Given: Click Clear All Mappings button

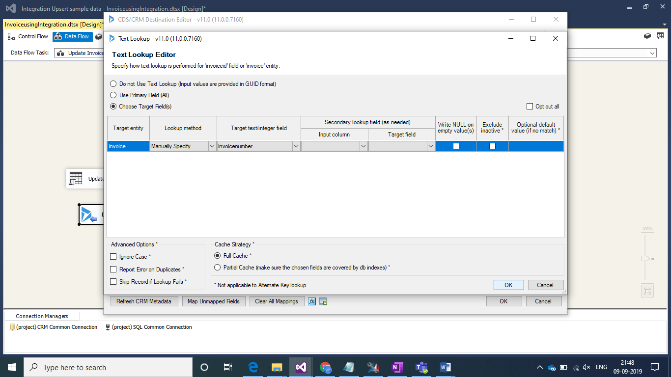Looking at the screenshot, I should tap(277, 301).
